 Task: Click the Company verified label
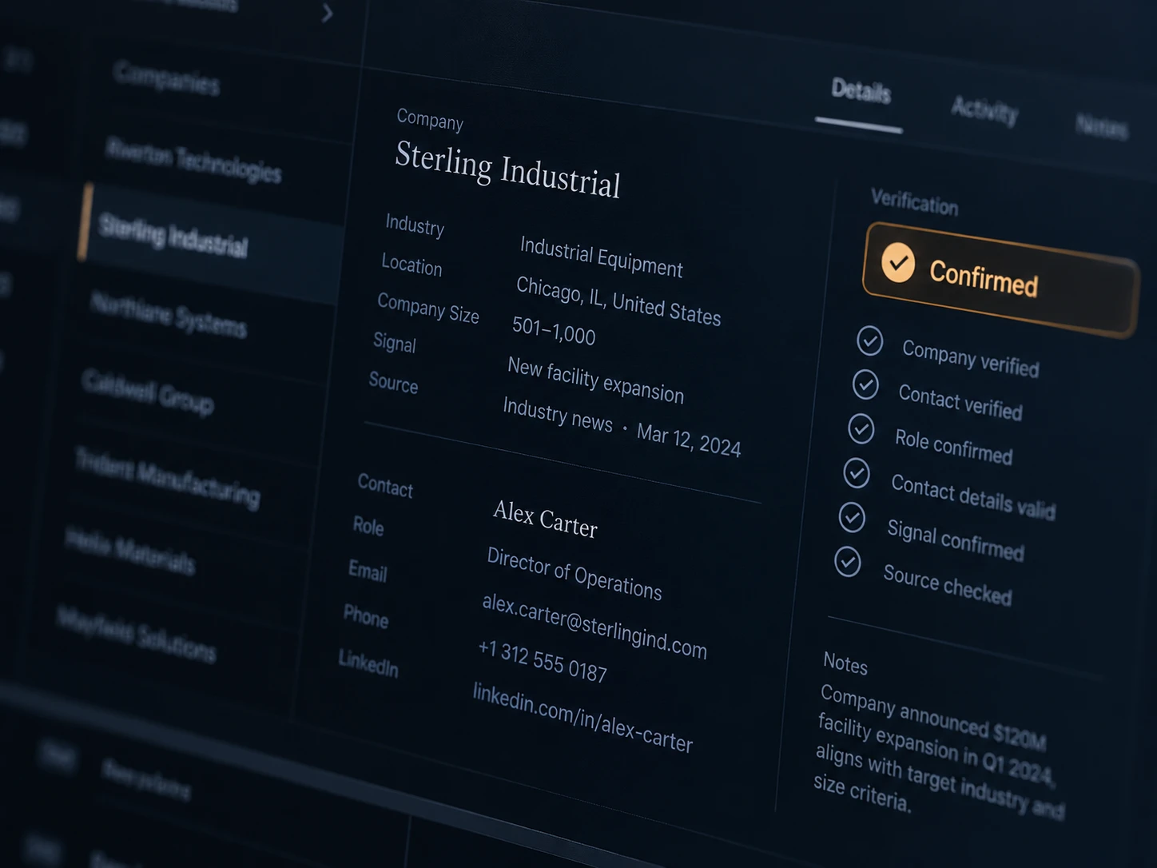tap(971, 358)
